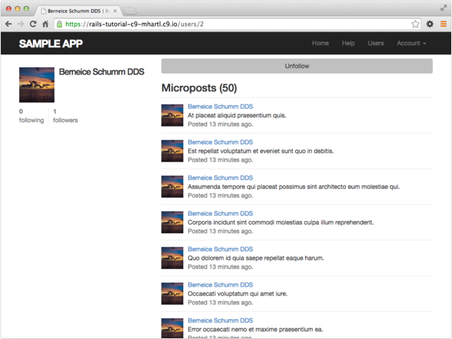Open the Home navigation link
Viewport: 452px width, 339px height.
(x=320, y=43)
